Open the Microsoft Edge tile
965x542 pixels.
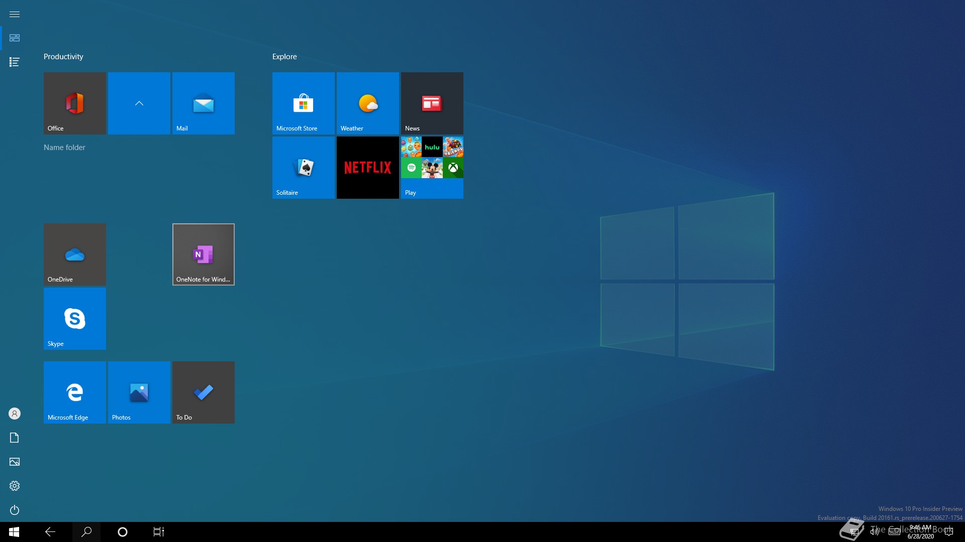pos(75,392)
